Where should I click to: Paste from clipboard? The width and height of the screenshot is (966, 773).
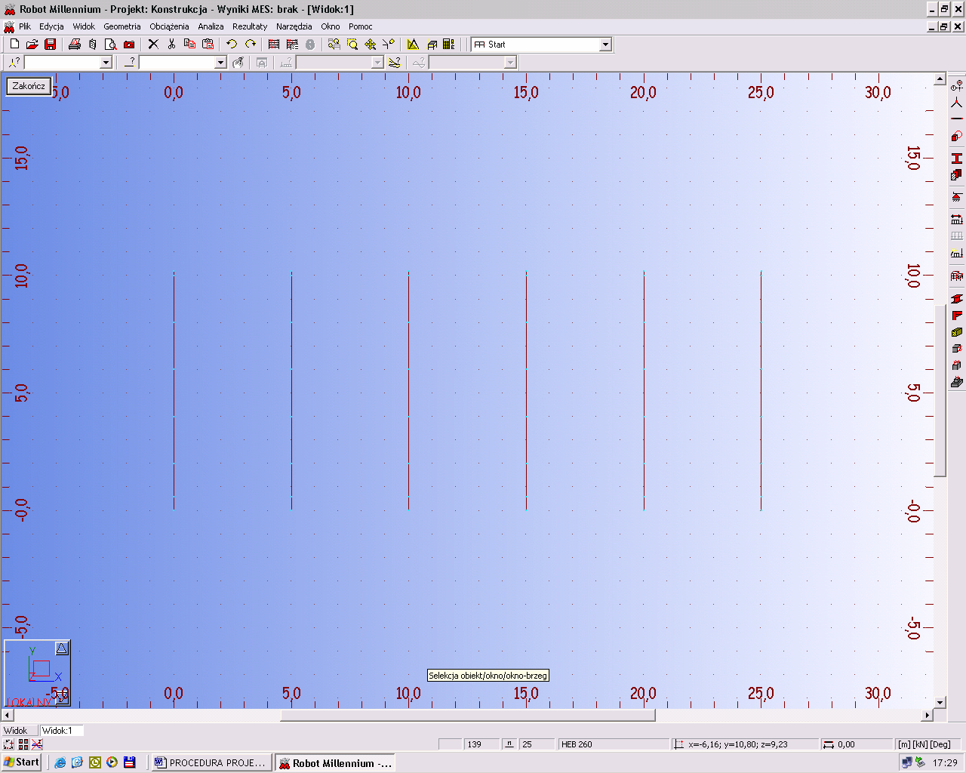[208, 45]
